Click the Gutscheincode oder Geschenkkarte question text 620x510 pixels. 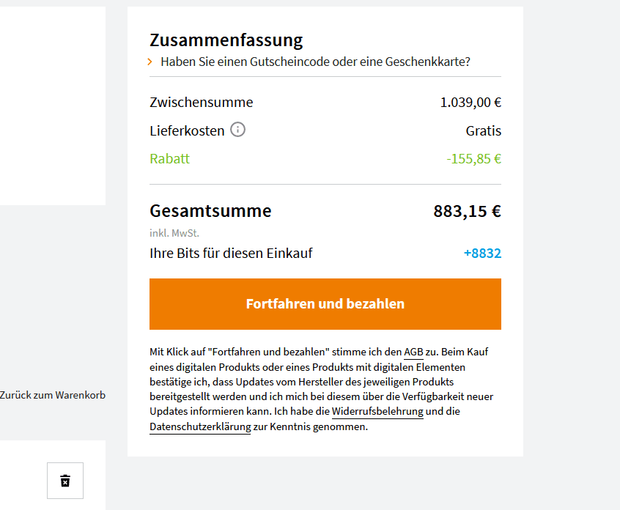[315, 62]
